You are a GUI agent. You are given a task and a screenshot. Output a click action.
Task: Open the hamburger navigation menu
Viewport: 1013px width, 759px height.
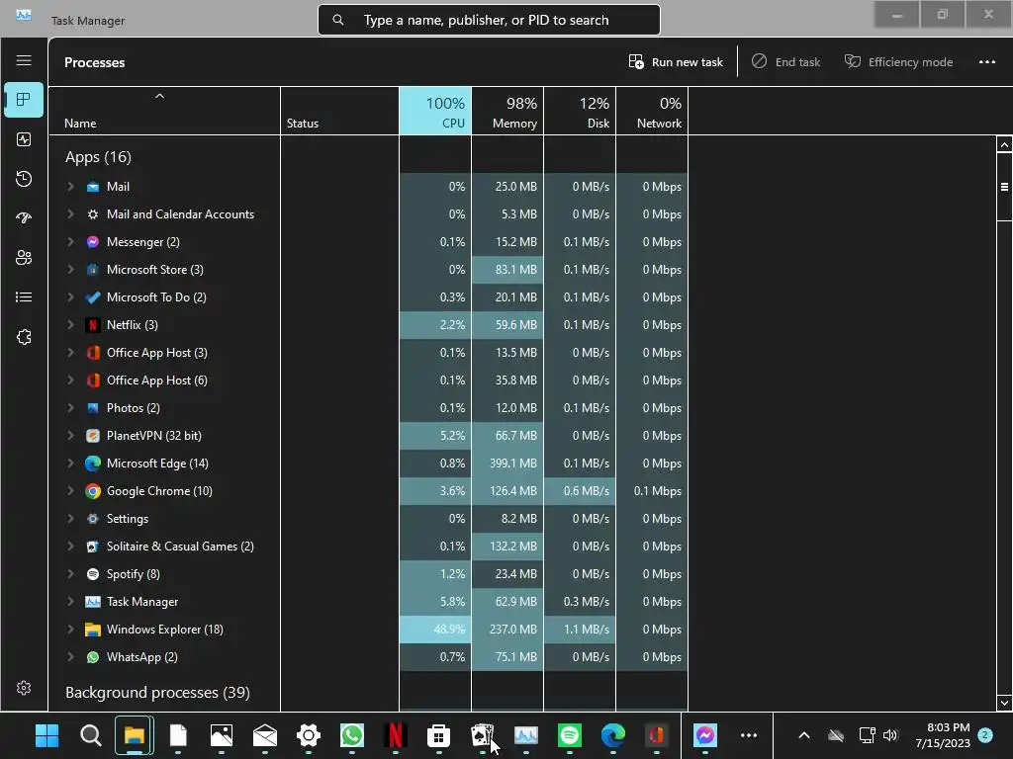[24, 60]
